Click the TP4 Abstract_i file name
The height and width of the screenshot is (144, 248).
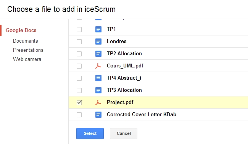tap(124, 78)
